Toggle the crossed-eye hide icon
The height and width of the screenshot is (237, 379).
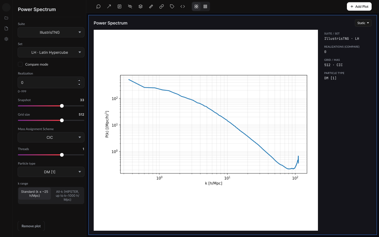tap(130, 7)
